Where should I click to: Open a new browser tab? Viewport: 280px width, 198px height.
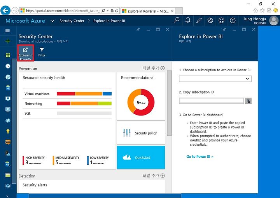click(179, 11)
